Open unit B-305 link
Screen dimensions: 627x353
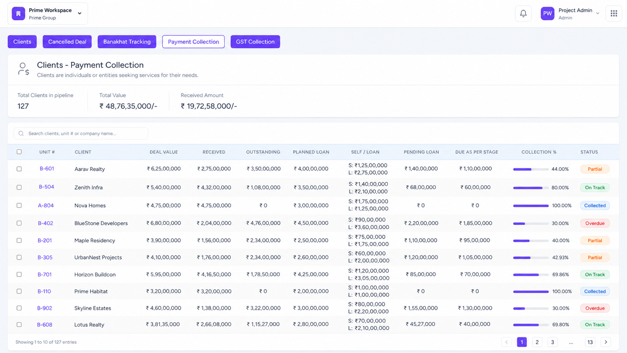45,257
